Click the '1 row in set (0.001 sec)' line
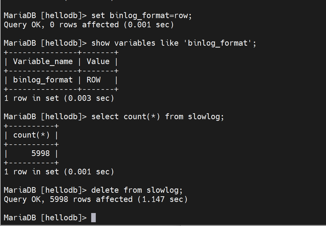 59,172
